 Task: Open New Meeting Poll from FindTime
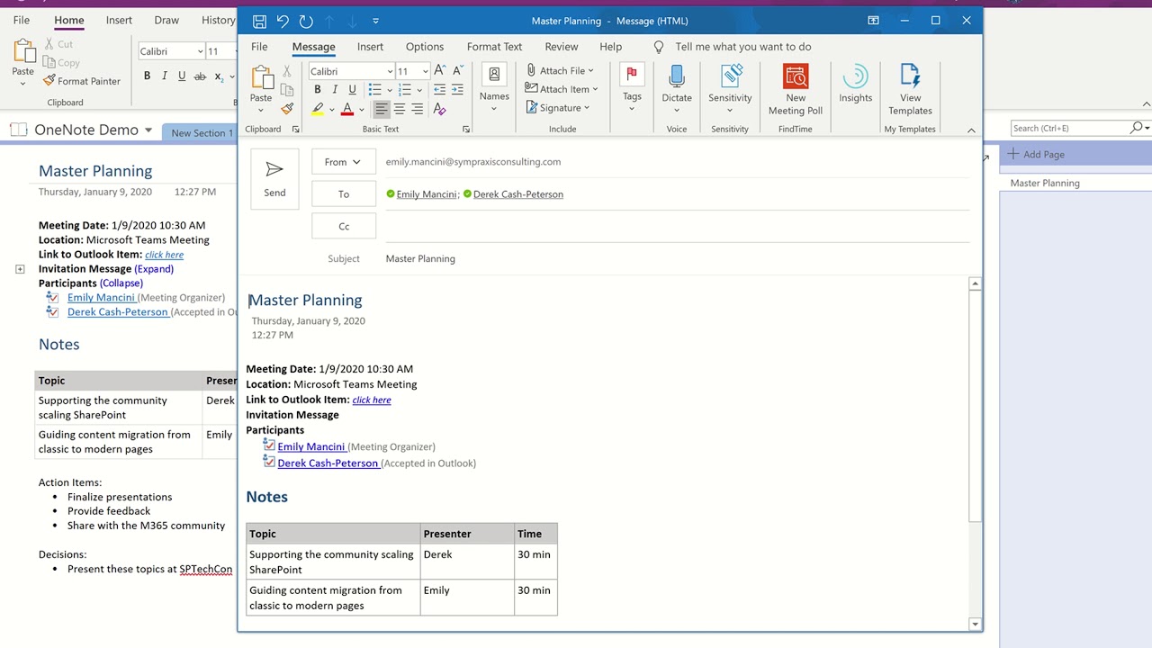[796, 90]
